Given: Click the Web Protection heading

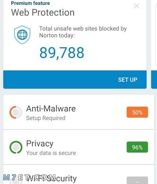Looking at the screenshot, I should click(43, 13).
